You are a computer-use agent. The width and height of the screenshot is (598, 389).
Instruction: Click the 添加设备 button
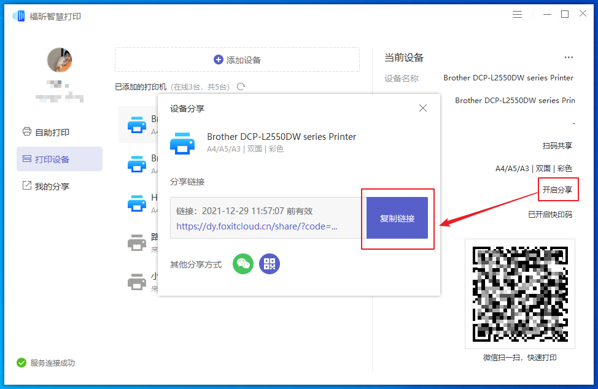pos(236,60)
